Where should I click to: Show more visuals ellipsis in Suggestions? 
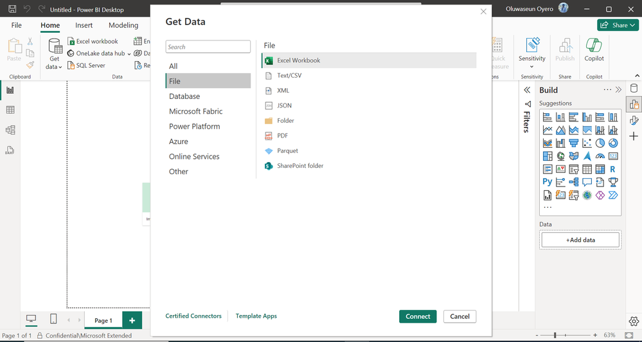[x=548, y=207]
